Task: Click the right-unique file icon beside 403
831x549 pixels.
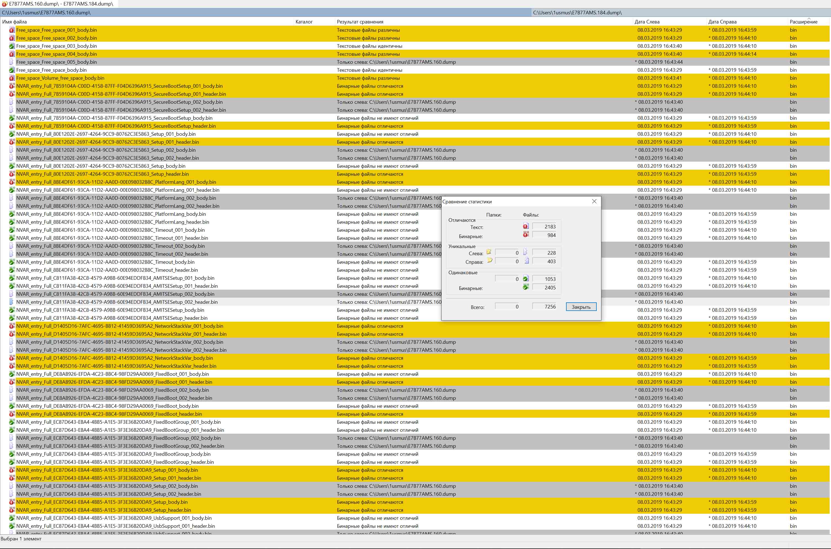Action: coord(526,260)
